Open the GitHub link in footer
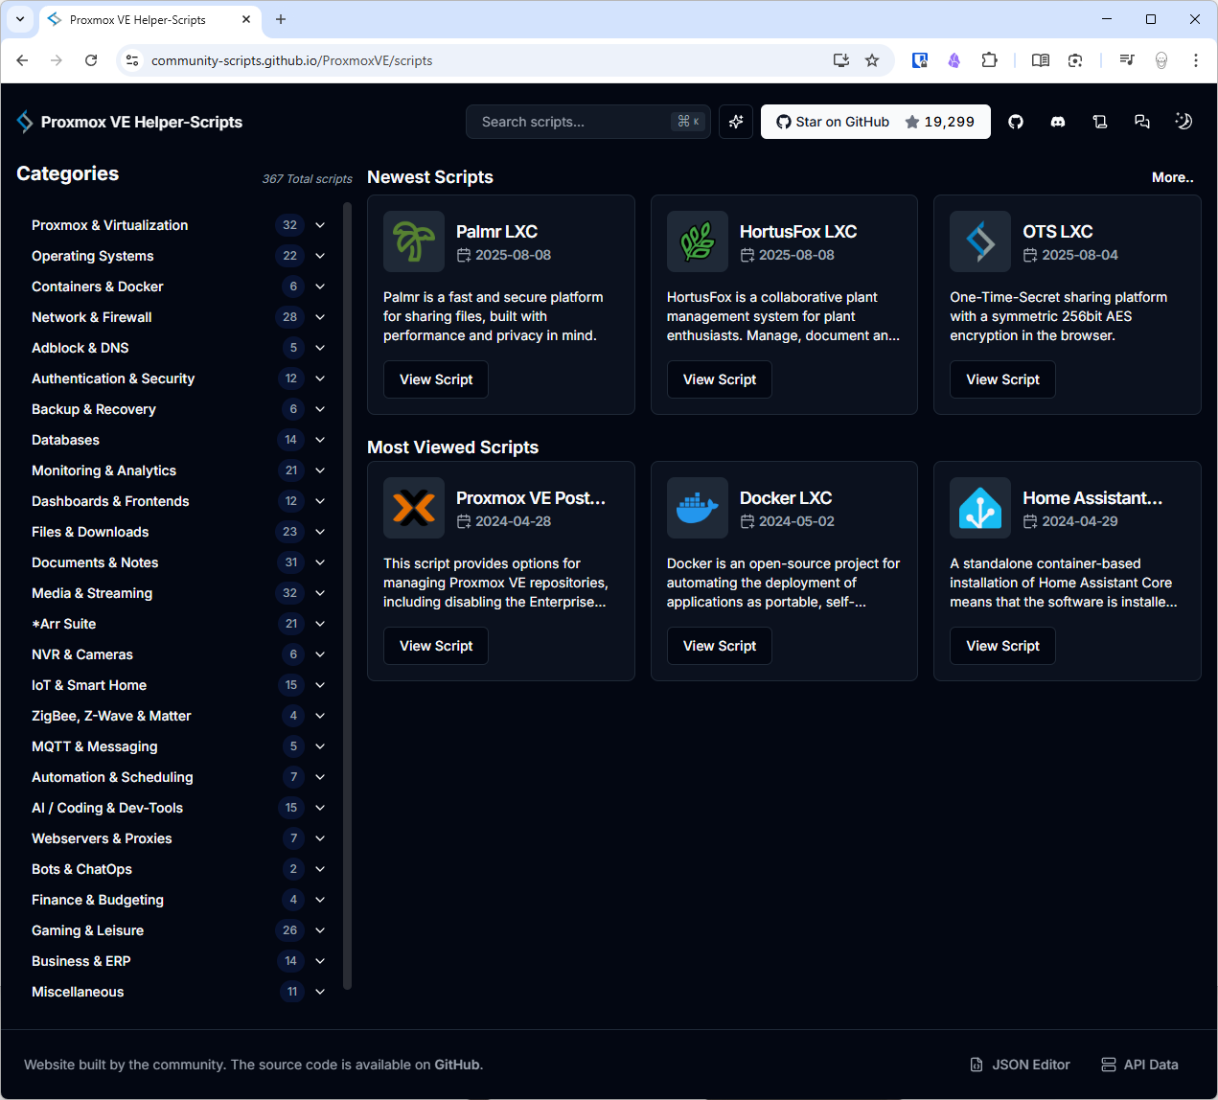This screenshot has width=1218, height=1100. click(x=457, y=1065)
